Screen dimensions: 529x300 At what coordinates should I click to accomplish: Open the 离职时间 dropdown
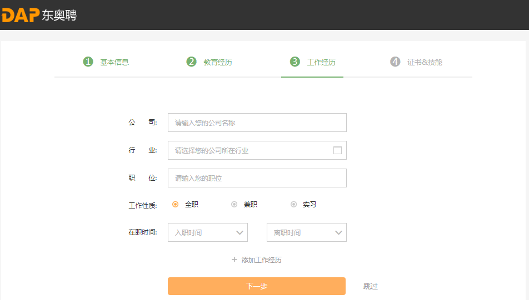[x=306, y=232]
